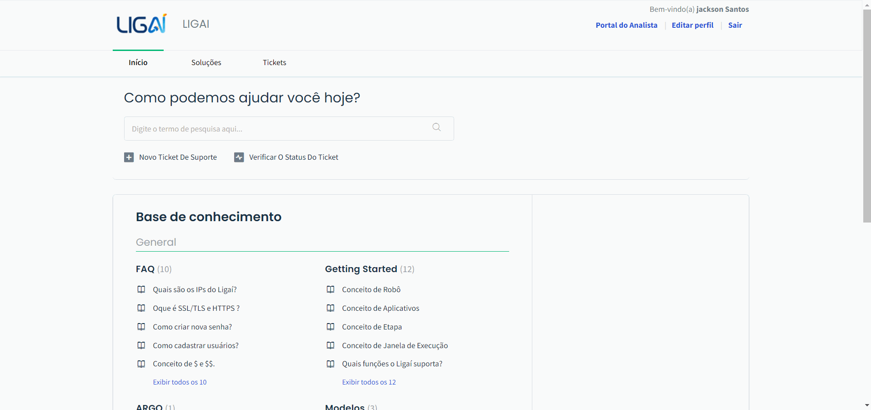
Task: Open the FAQ folder heading
Action: coord(145,269)
